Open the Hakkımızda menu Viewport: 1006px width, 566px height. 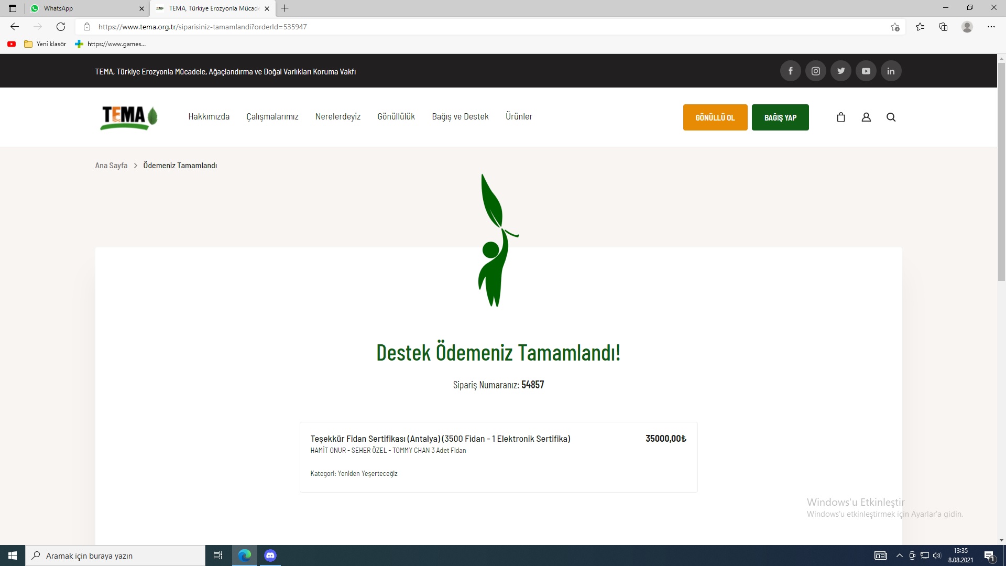tap(209, 117)
